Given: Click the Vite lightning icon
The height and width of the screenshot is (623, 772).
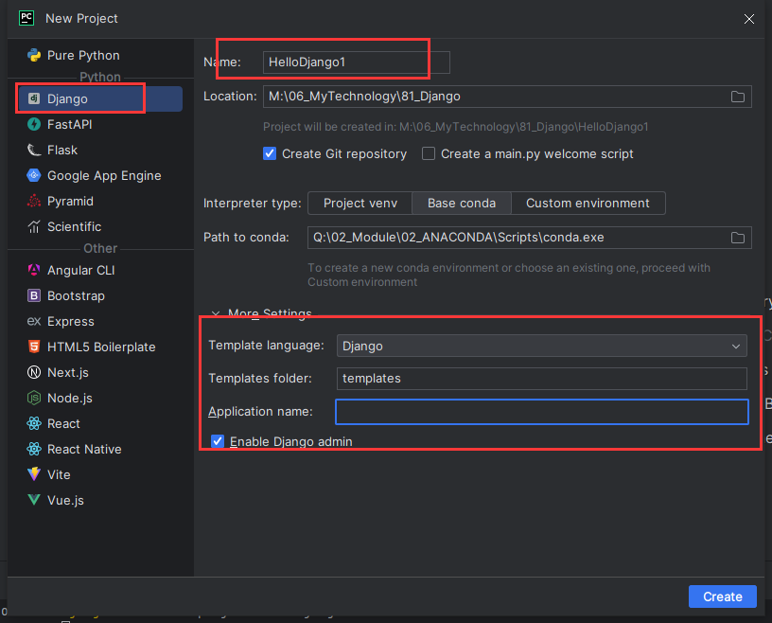Looking at the screenshot, I should (34, 474).
